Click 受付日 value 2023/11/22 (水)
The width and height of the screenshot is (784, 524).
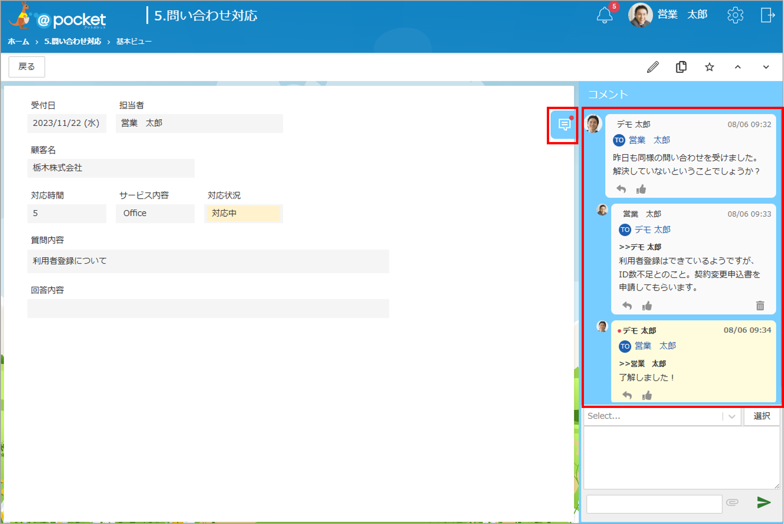(x=67, y=123)
